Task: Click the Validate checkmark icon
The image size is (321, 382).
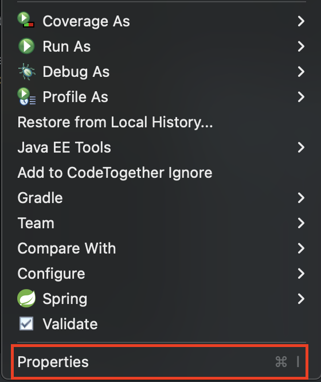Action: pyautogui.click(x=26, y=323)
